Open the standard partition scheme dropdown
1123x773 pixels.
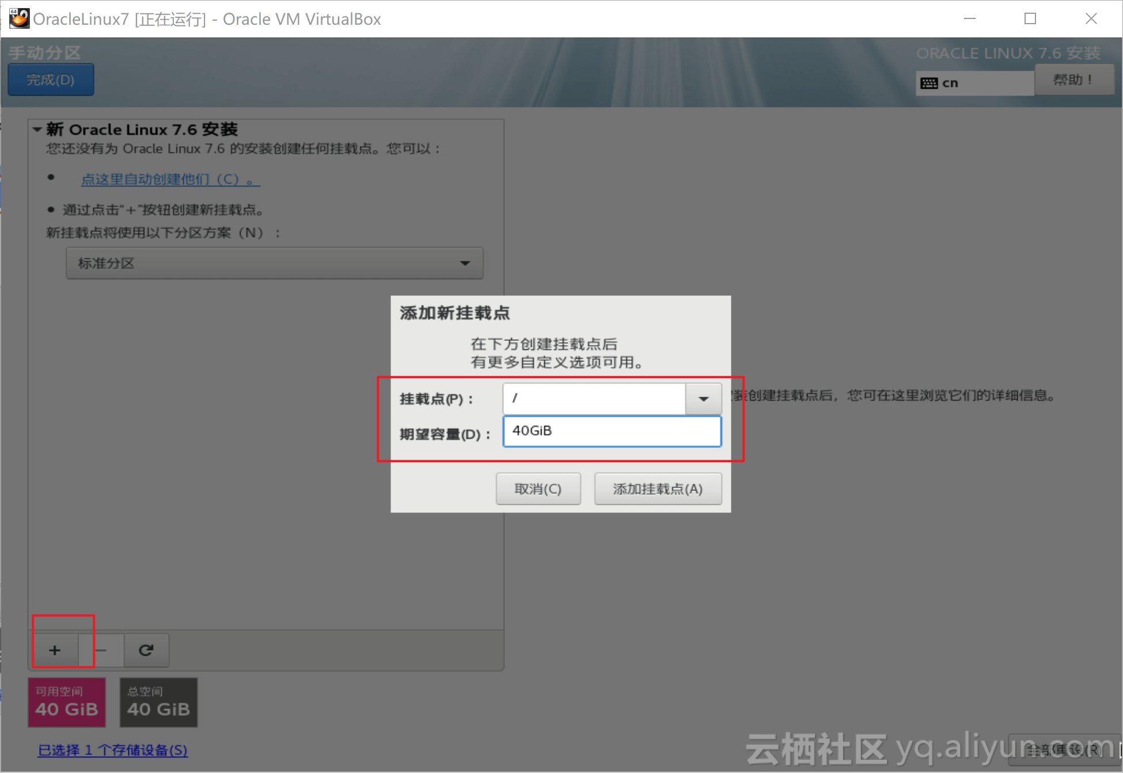pos(274,263)
